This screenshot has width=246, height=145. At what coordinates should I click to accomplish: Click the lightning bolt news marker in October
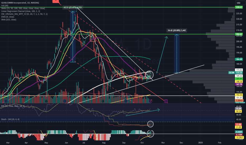pos(150,101)
